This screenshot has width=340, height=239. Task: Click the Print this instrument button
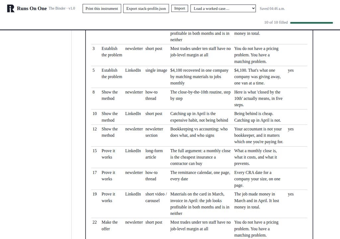tap(102, 8)
